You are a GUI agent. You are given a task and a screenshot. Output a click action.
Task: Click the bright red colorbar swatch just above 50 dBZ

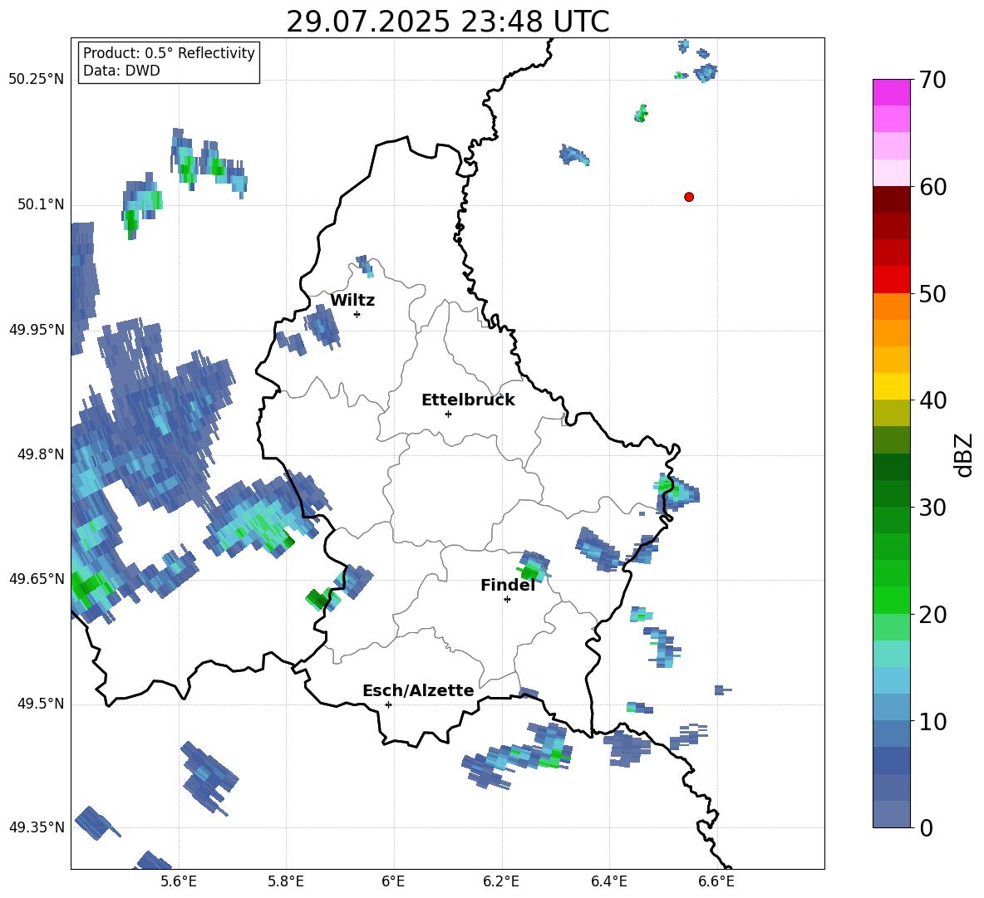[x=891, y=280]
